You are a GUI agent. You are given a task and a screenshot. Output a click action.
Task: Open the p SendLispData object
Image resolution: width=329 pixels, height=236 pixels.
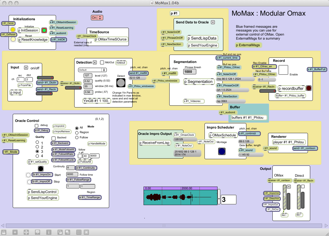click(202, 38)
